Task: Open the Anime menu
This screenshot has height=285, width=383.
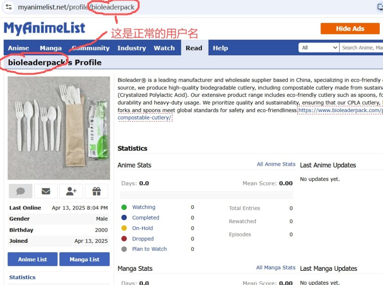Action: pyautogui.click(x=19, y=48)
